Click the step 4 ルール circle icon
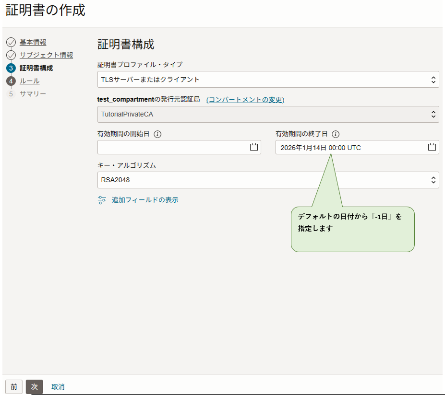 11,81
